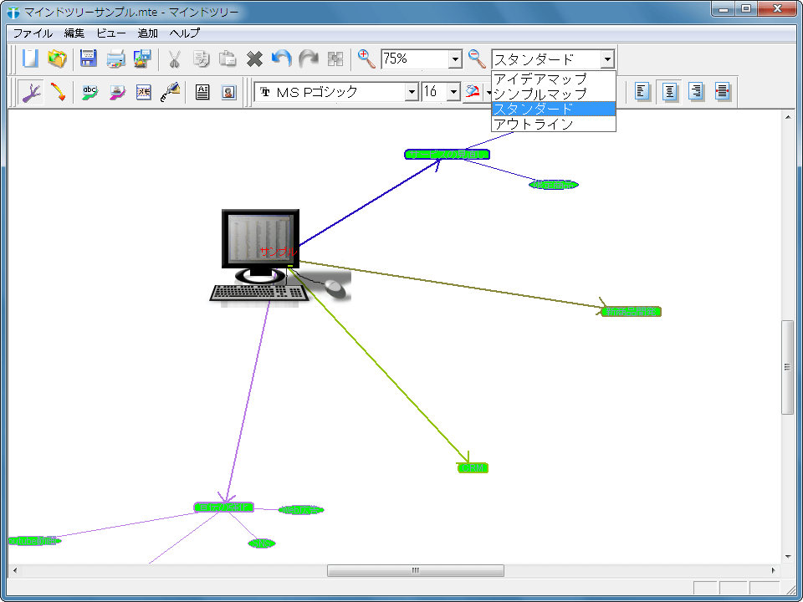Zoom out with the minus magnifier
The image size is (803, 602).
point(477,59)
